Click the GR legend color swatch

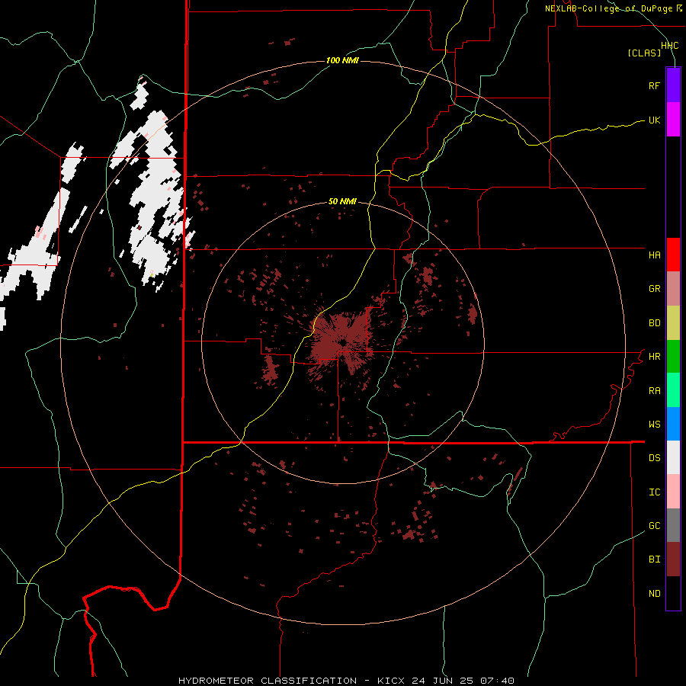(x=673, y=289)
